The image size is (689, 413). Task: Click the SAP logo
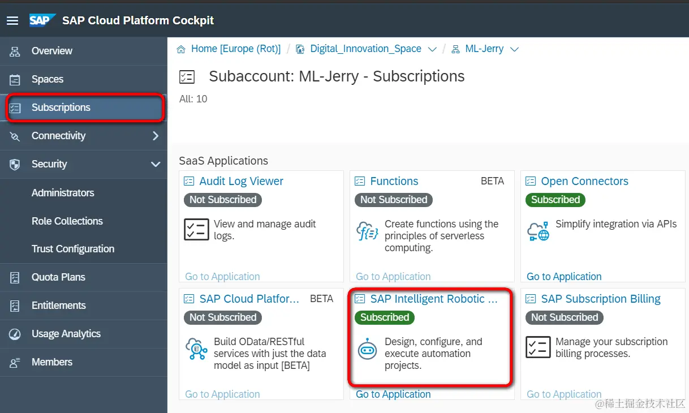click(42, 20)
